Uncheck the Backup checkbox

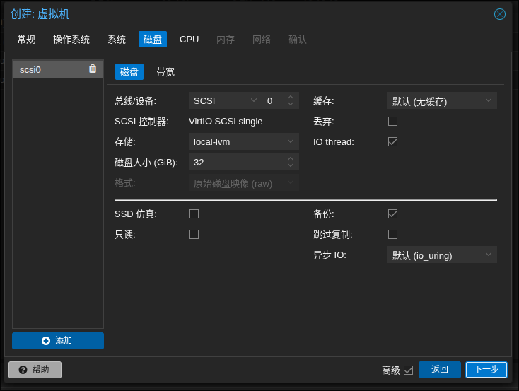[392, 214]
